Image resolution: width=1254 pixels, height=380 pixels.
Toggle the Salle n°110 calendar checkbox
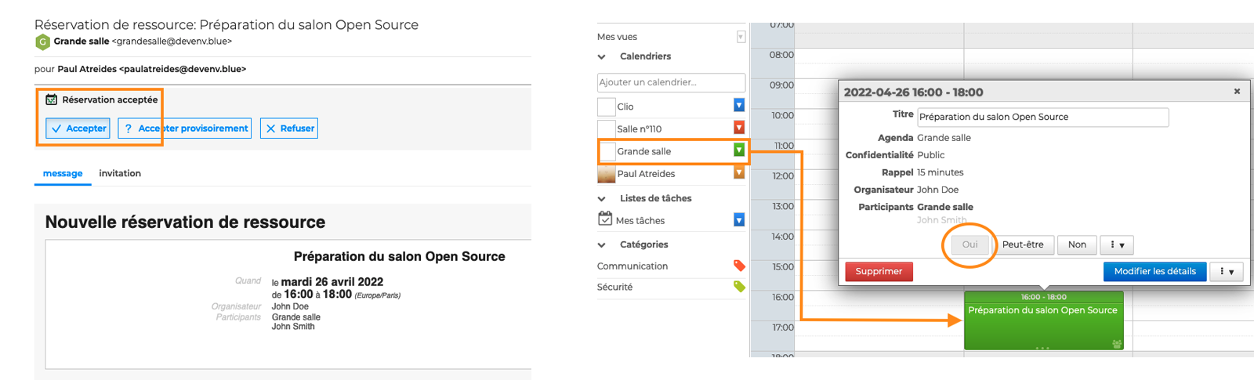click(606, 128)
